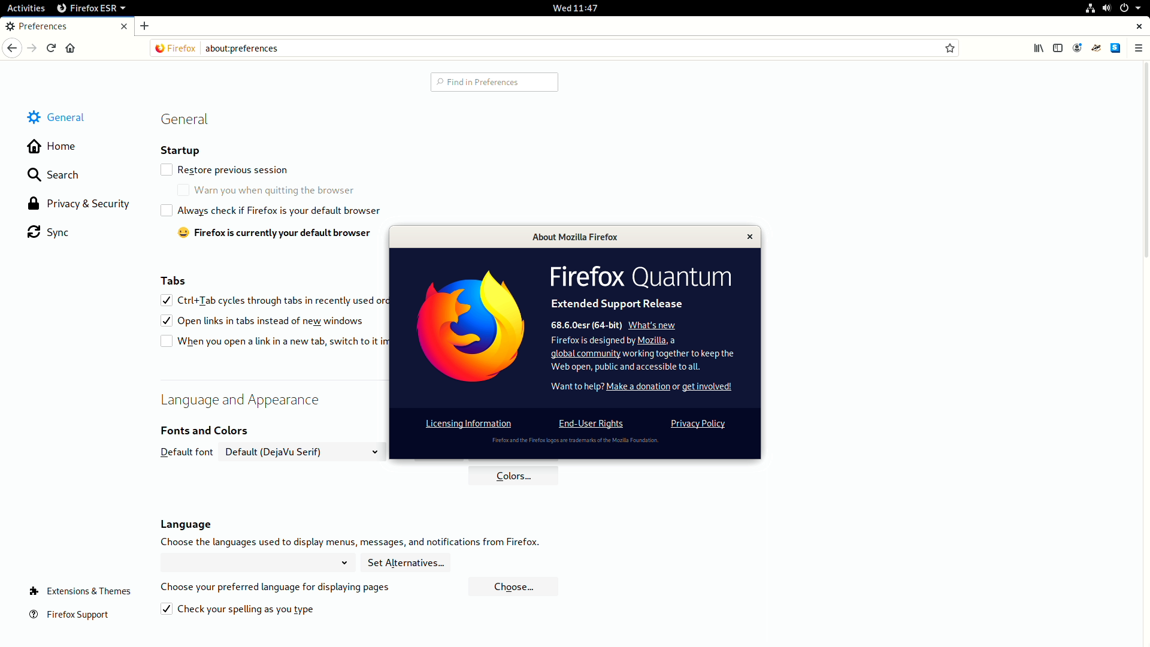
Task: Uncheck Open links in tabs instead of new windows
Action: 167,321
